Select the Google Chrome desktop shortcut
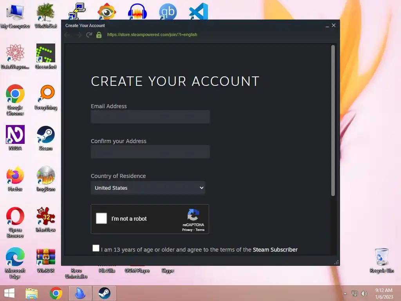 (x=15, y=100)
